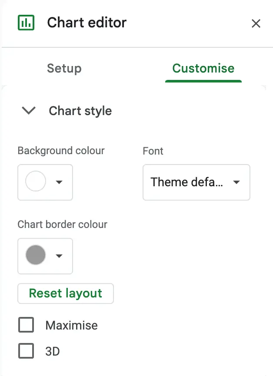Collapse the Chart style section
The width and height of the screenshot is (273, 376).
(x=28, y=111)
